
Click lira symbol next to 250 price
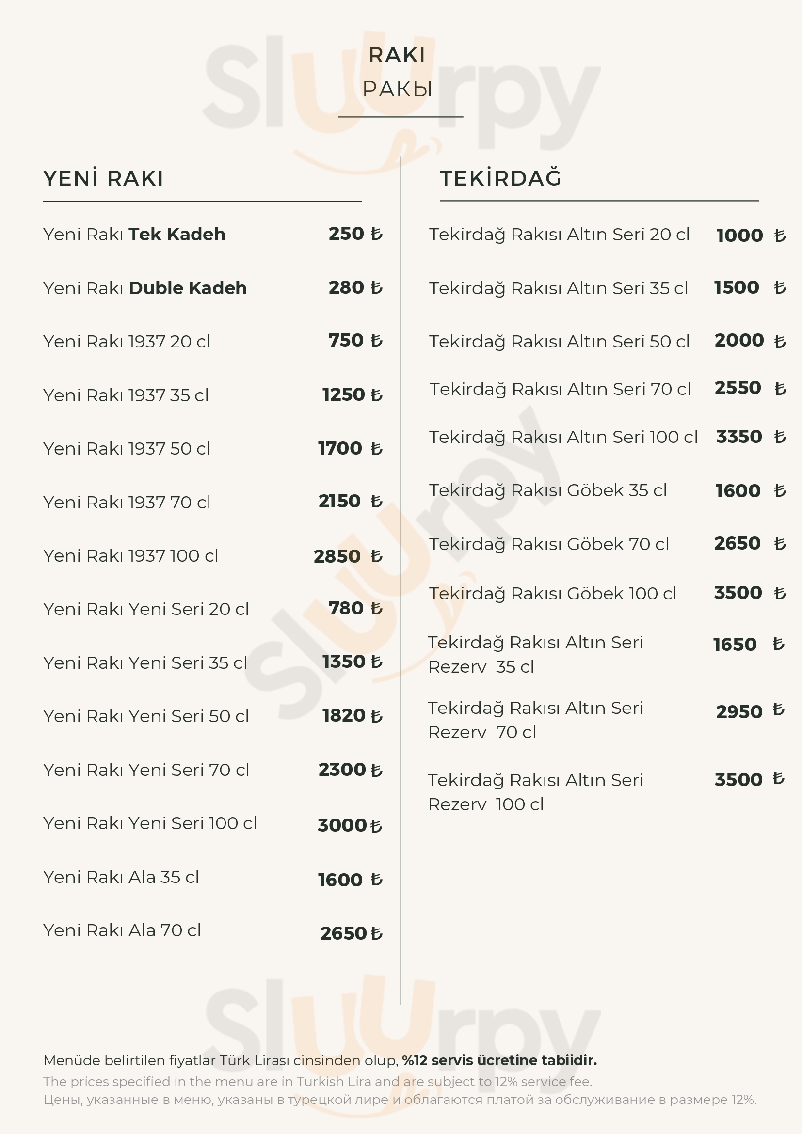point(377,234)
